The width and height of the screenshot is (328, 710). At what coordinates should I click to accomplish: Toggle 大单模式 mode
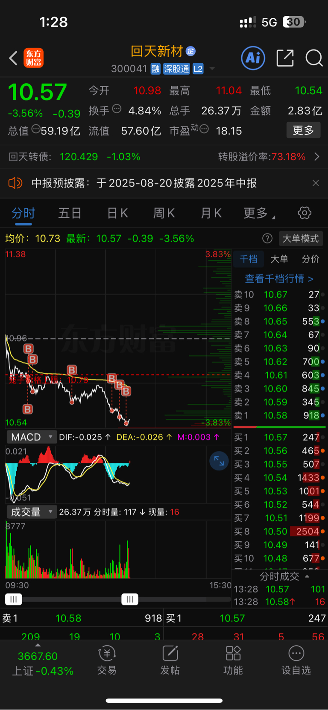click(301, 238)
